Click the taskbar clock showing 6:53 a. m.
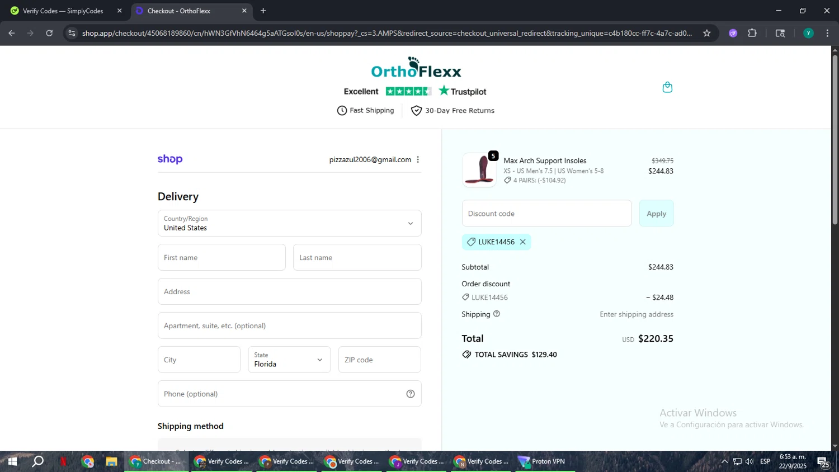The height and width of the screenshot is (472, 839). point(793,461)
